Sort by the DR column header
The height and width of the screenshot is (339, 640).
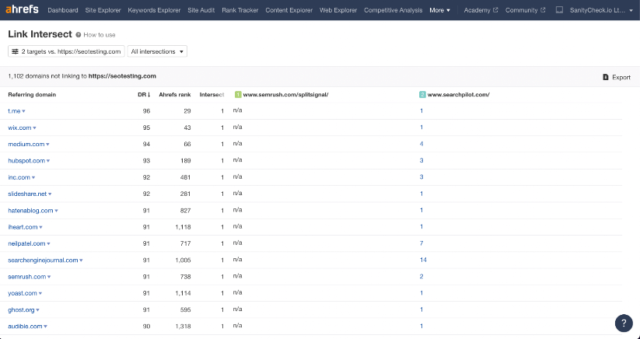click(x=140, y=95)
